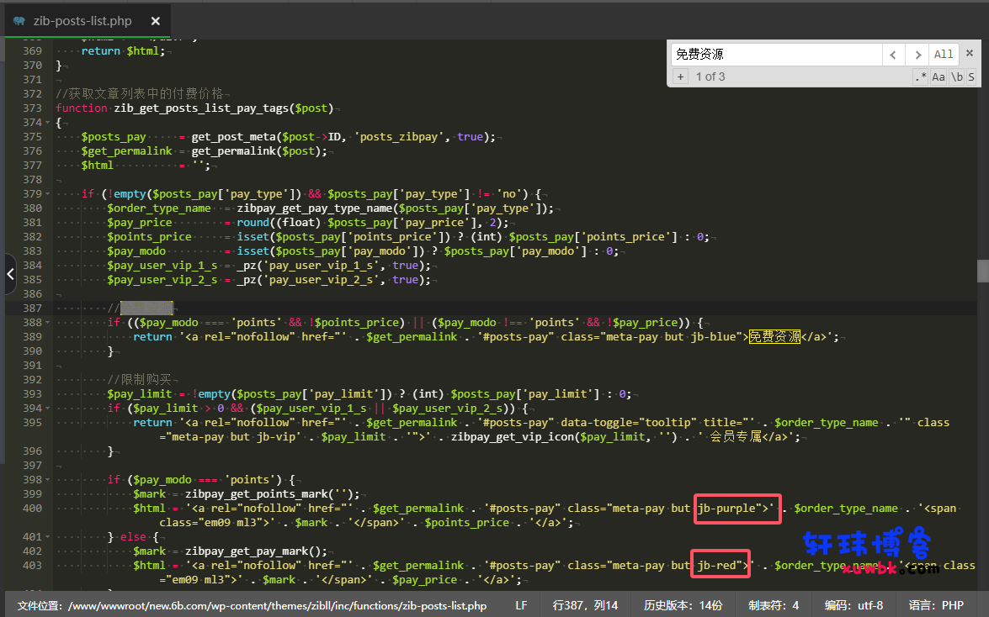Click line number 372 in the gutter
Image resolution: width=989 pixels, height=617 pixels.
tap(32, 94)
